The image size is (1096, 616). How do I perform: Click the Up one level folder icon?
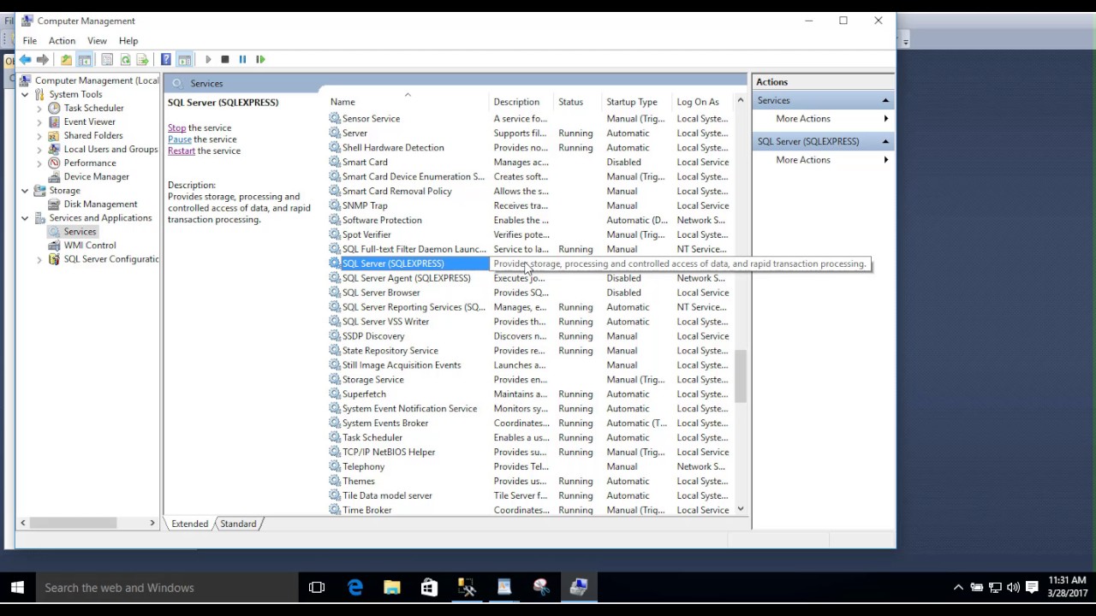coord(66,59)
